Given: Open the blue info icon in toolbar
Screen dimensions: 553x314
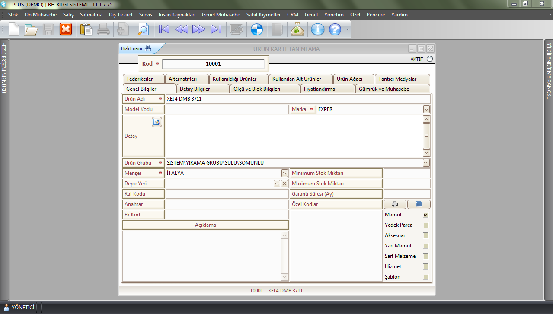Looking at the screenshot, I should (x=318, y=29).
